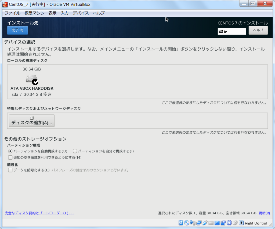This screenshot has height=229, width=275.
Task: Open the ヘルプ menu in menu bar
Action: click(x=98, y=13)
